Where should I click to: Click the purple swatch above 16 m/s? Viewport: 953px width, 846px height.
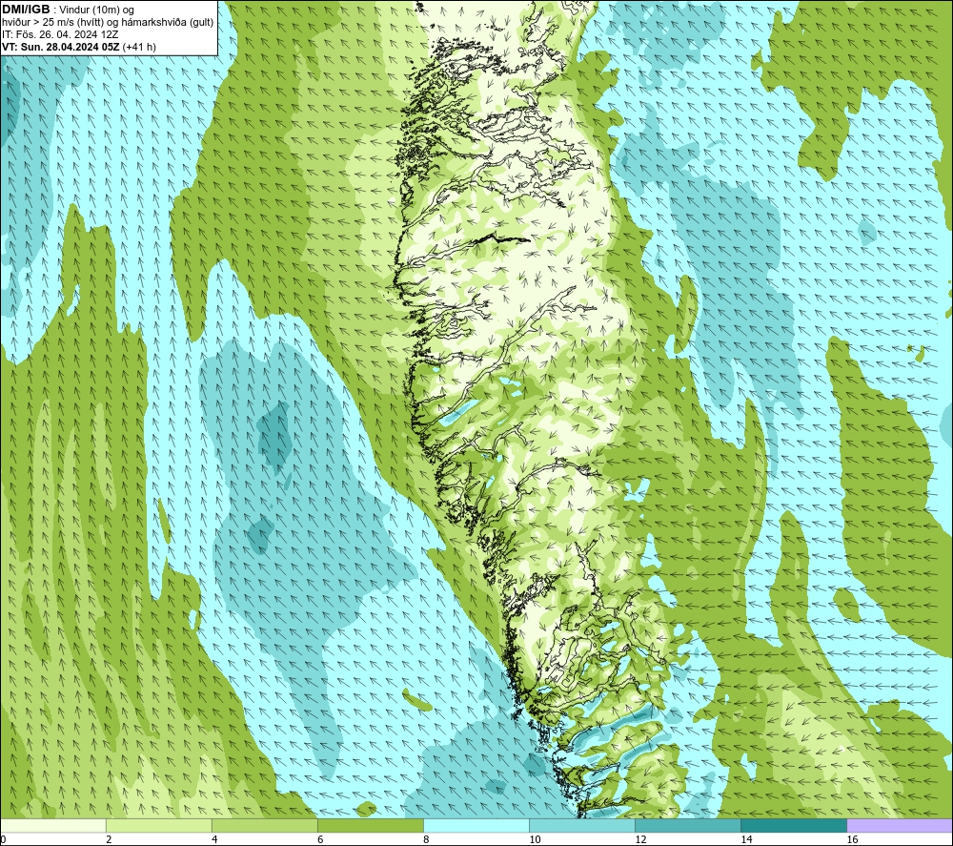point(900,825)
